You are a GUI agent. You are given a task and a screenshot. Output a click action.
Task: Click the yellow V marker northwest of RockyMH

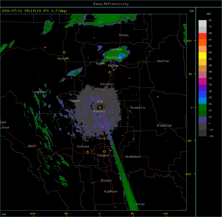45,47
